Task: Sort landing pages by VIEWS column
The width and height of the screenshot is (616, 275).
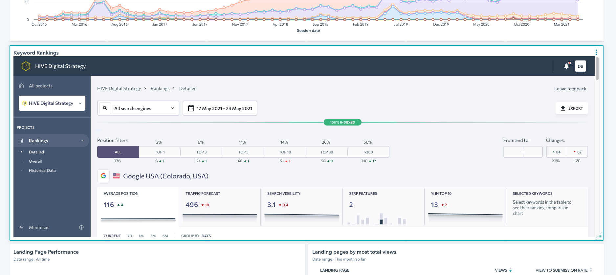Action: pos(503,270)
